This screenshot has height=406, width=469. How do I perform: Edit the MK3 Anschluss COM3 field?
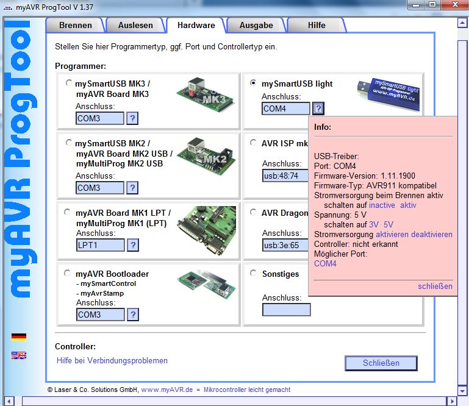tap(99, 118)
